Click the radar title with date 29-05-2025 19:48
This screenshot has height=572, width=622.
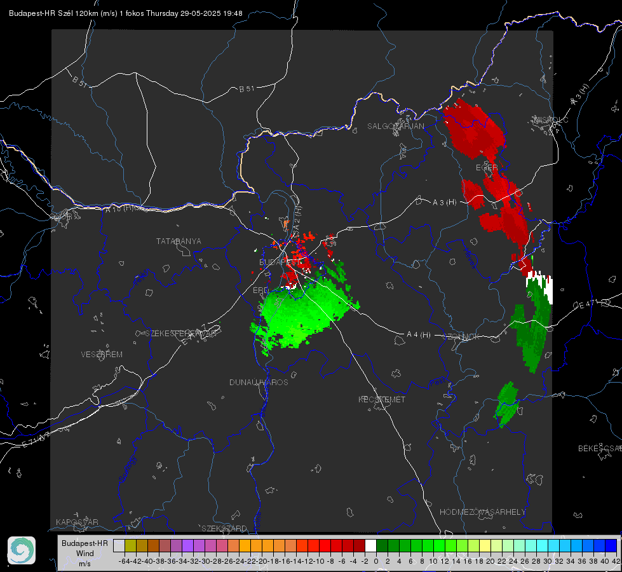pyautogui.click(x=126, y=13)
